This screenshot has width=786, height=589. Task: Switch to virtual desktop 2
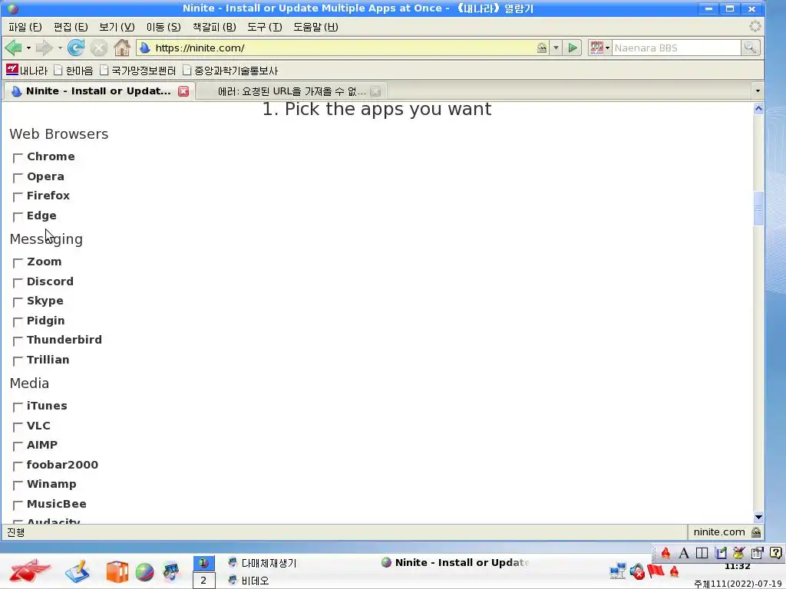click(x=203, y=581)
